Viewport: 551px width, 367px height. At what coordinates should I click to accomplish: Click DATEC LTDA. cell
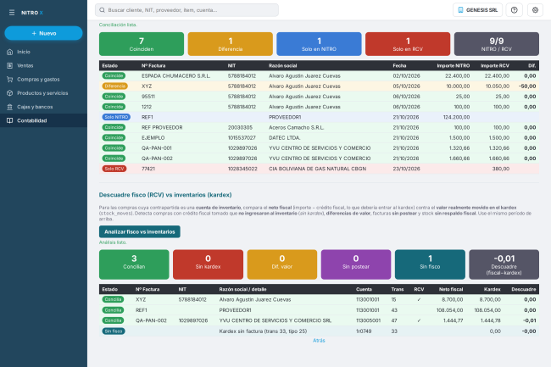pyautogui.click(x=284, y=137)
